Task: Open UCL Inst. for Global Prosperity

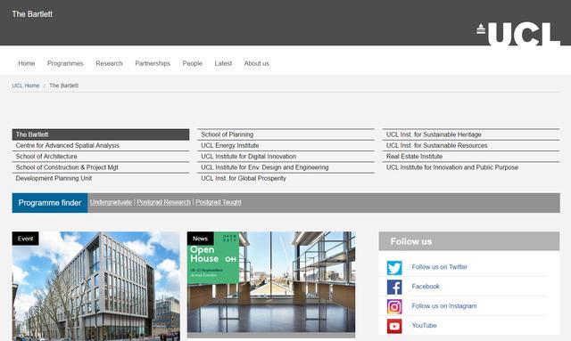Action: pyautogui.click(x=244, y=178)
